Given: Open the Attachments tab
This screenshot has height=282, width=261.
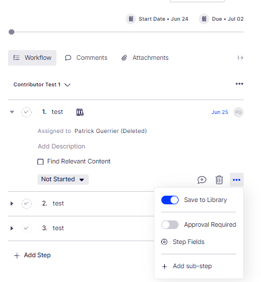Looking at the screenshot, I should click(x=145, y=58).
